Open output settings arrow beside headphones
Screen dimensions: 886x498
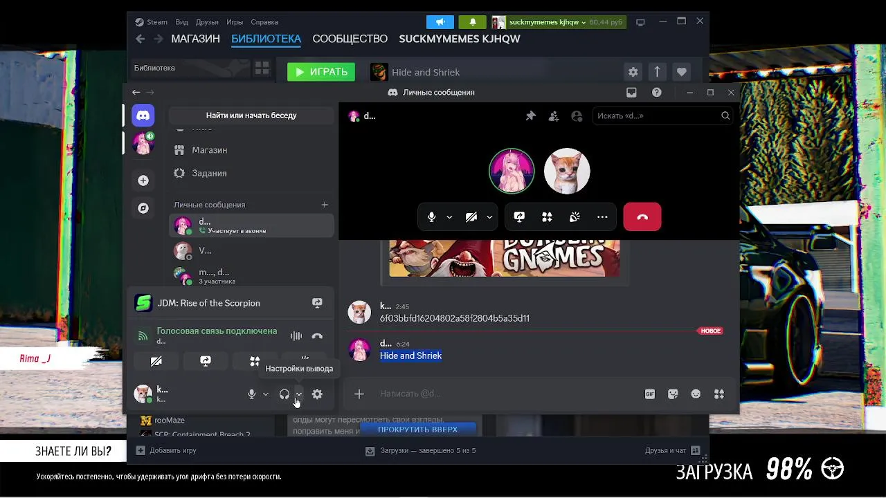[298, 394]
